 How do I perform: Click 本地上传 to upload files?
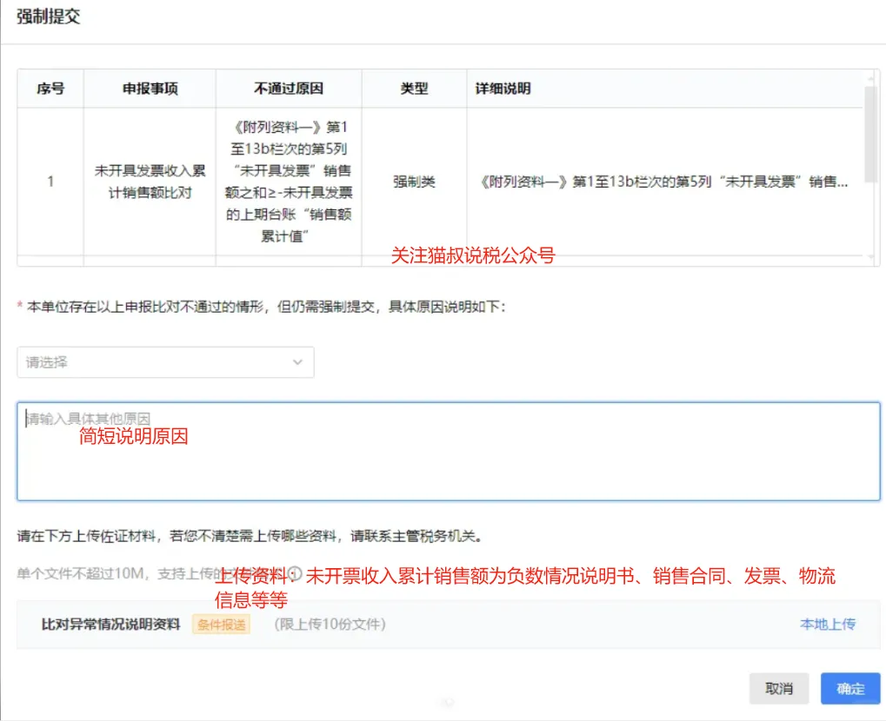pyautogui.click(x=827, y=624)
